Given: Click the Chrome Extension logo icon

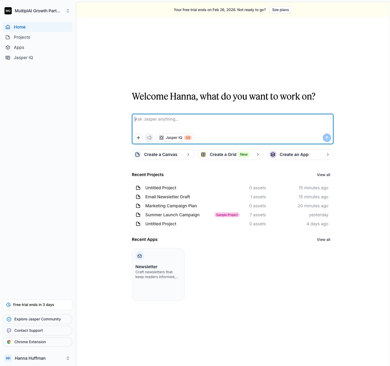Looking at the screenshot, I should [9, 342].
